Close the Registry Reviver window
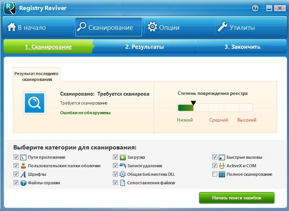The image size is (289, 211). tap(280, 8)
